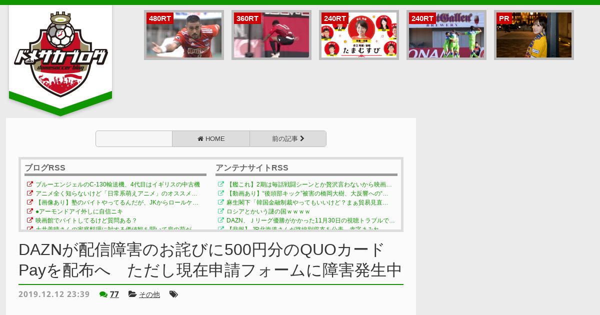600x315 pixels.
Task: Click external-link icon beside 後頭部キック entry
Action: coord(221,193)
